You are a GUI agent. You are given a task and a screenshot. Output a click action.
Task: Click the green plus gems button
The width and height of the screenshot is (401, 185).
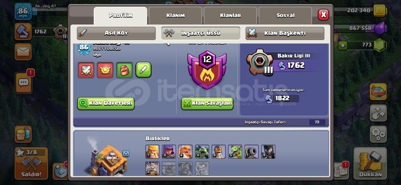coord(343,45)
